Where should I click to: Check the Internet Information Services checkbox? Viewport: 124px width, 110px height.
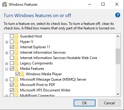(x=12, y=52)
